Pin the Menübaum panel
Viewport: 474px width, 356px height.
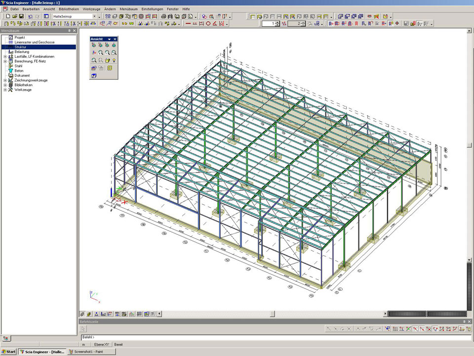tap(69, 31)
